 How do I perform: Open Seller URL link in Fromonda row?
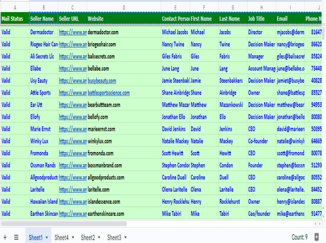73,153
